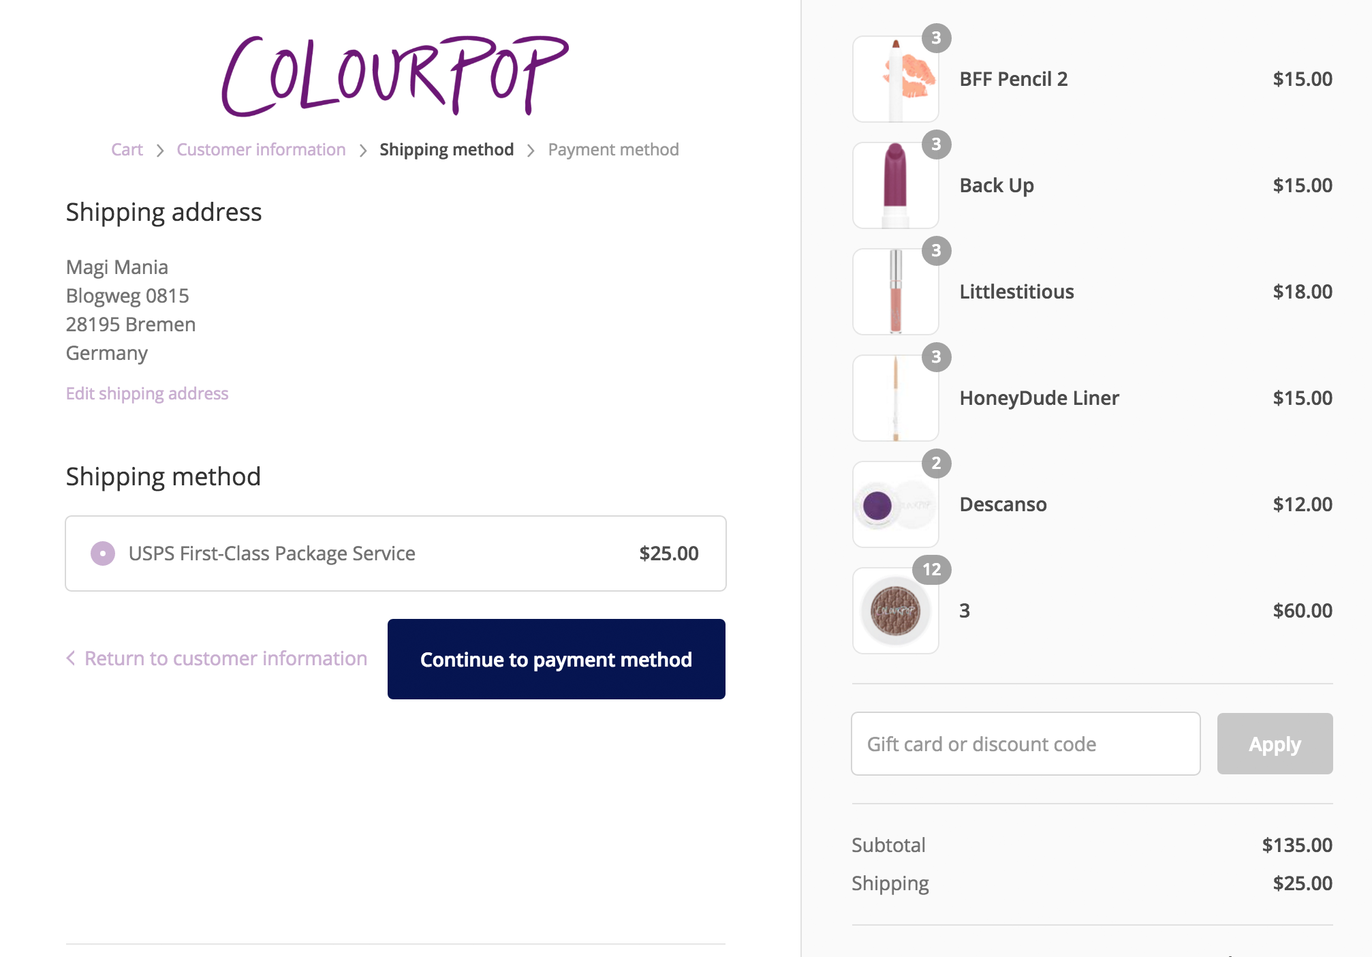Screen dimensions: 1372x957
Task: Select USPS First-Class Package Service radio button
Action: (103, 553)
